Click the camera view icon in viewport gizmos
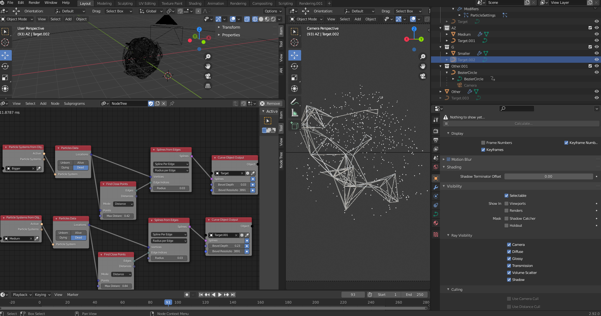601x316 pixels. pyautogui.click(x=423, y=76)
